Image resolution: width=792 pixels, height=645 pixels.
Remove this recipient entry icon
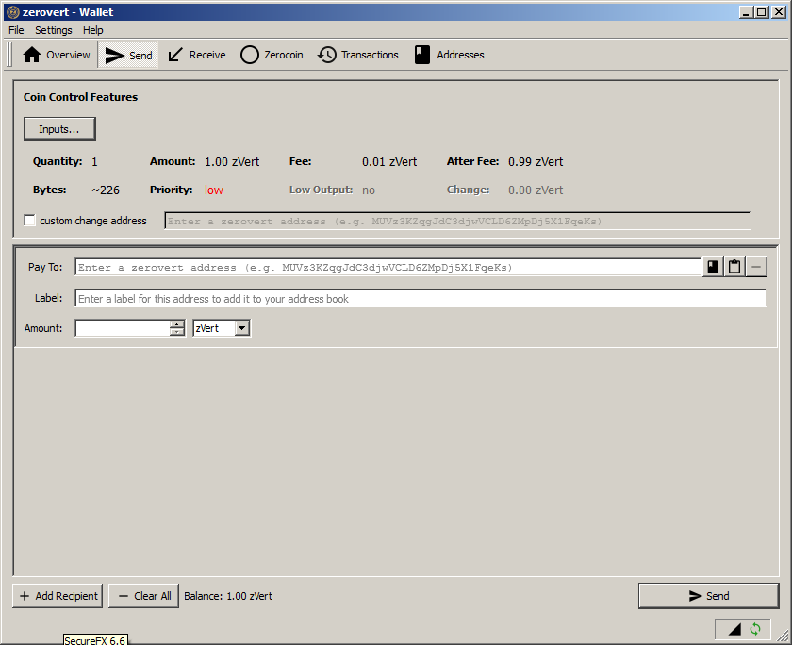coord(756,267)
